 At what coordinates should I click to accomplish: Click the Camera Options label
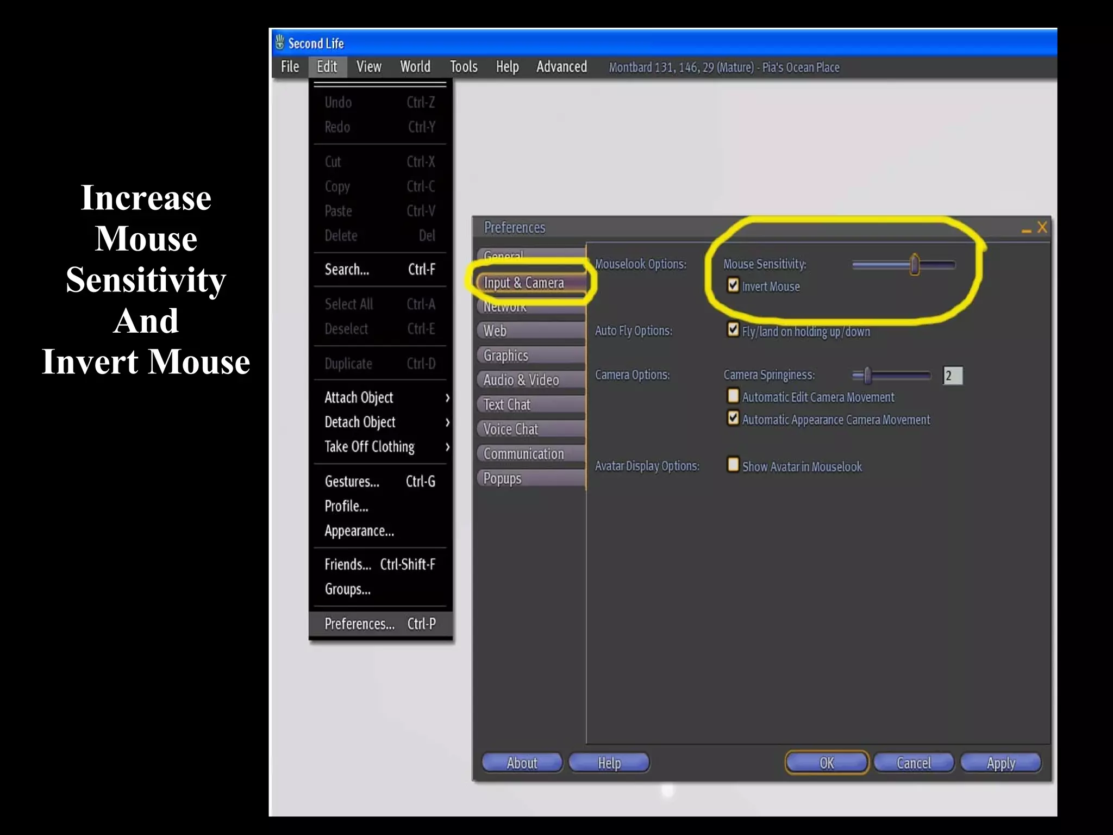(x=632, y=375)
